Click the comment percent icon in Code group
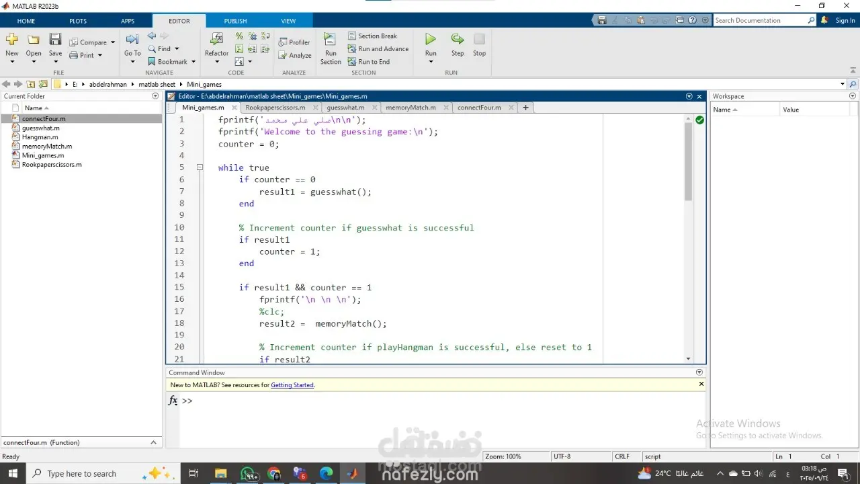The height and width of the screenshot is (484, 860). click(239, 36)
